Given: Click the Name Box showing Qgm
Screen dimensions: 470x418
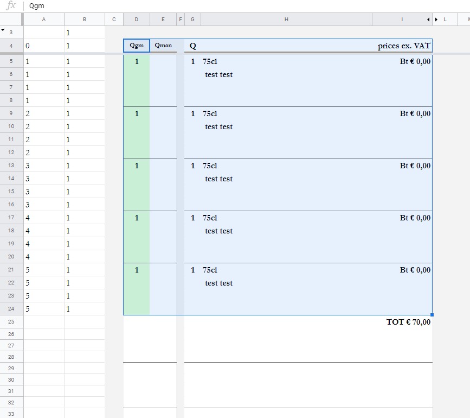Looking at the screenshot, I should pyautogui.click(x=36, y=6).
